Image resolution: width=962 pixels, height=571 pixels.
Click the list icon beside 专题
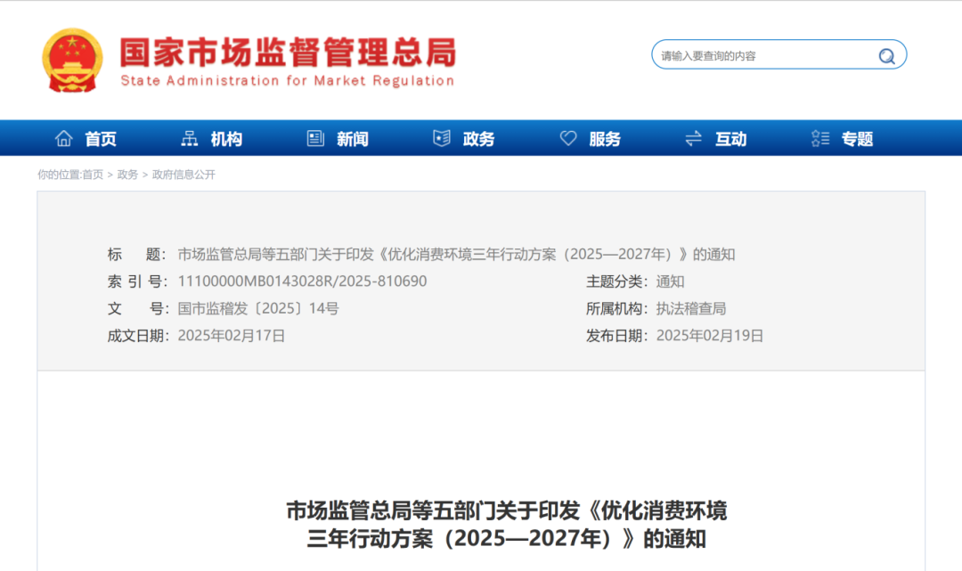[820, 138]
